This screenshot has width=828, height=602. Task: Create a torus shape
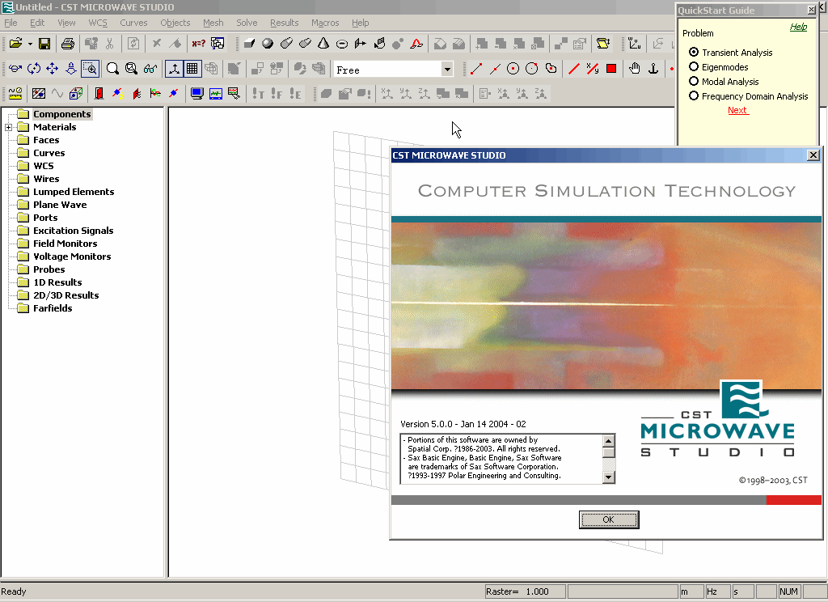(x=342, y=44)
